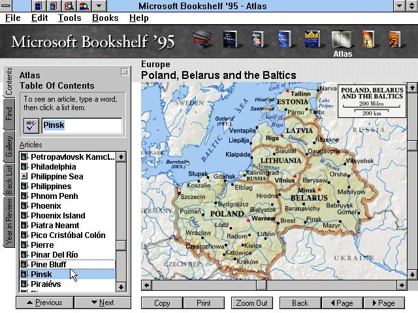Click the map icon beside Philippines
Viewport: 418px width, 313px height.
pos(24,186)
